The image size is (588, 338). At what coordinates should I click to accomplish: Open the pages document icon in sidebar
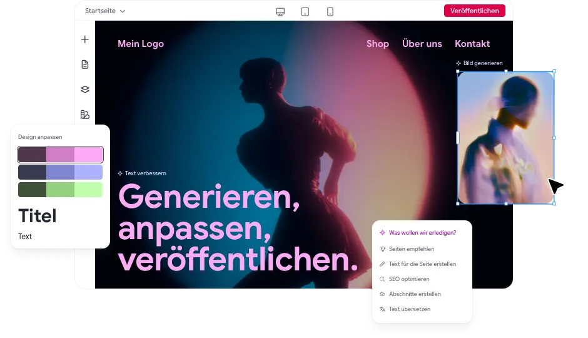[85, 64]
